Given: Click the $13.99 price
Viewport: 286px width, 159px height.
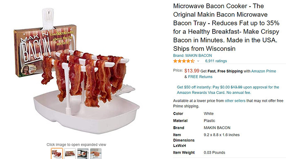Looking at the screenshot, I should click(191, 71).
